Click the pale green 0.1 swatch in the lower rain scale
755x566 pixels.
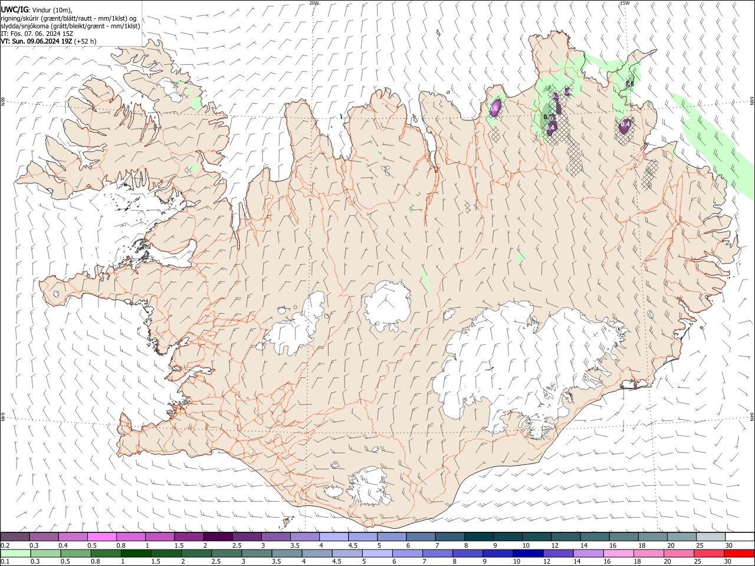(14, 553)
